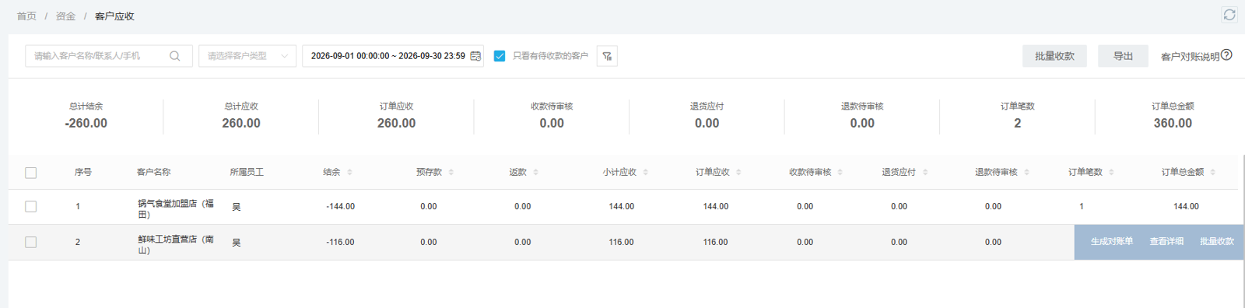Open the 请选择客户类型 dropdown
The height and width of the screenshot is (308, 1245).
coord(247,56)
